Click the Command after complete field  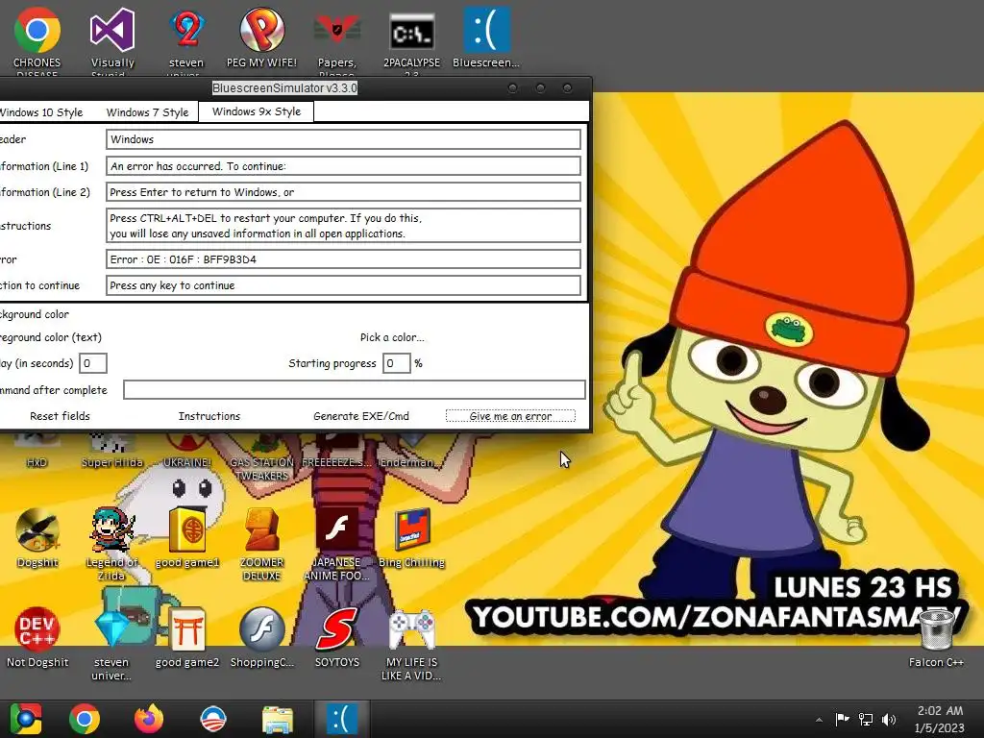(x=355, y=390)
